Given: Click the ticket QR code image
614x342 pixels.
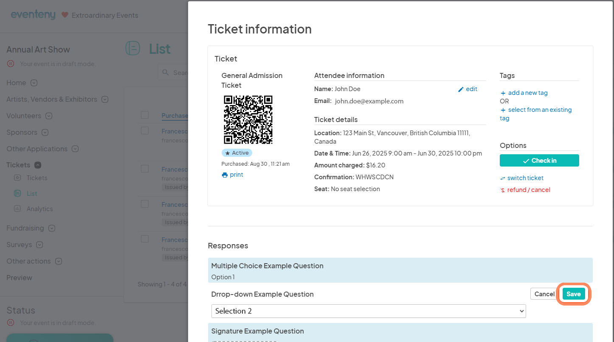Looking at the screenshot, I should point(248,120).
